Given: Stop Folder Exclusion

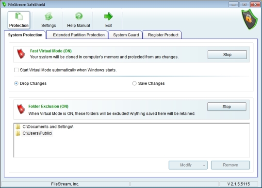Looking at the screenshot, I should [227, 107].
